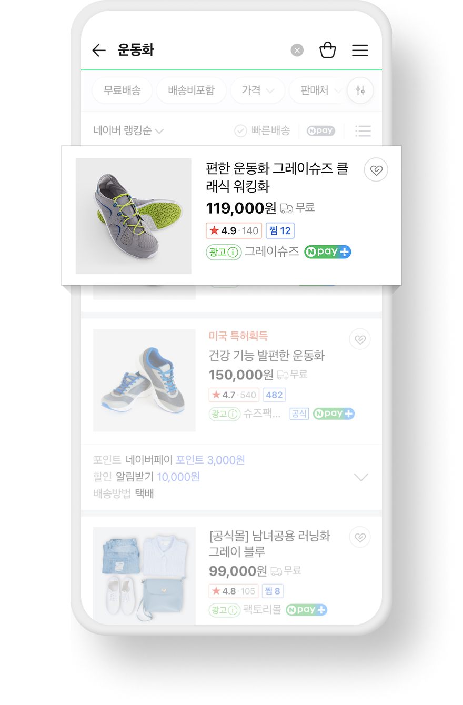Screen dimensions: 463x705
Task: Open the 가격 price filter dropdown
Action: pos(257,90)
